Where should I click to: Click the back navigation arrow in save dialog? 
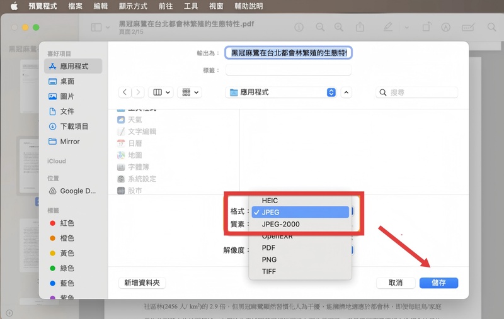coord(125,92)
